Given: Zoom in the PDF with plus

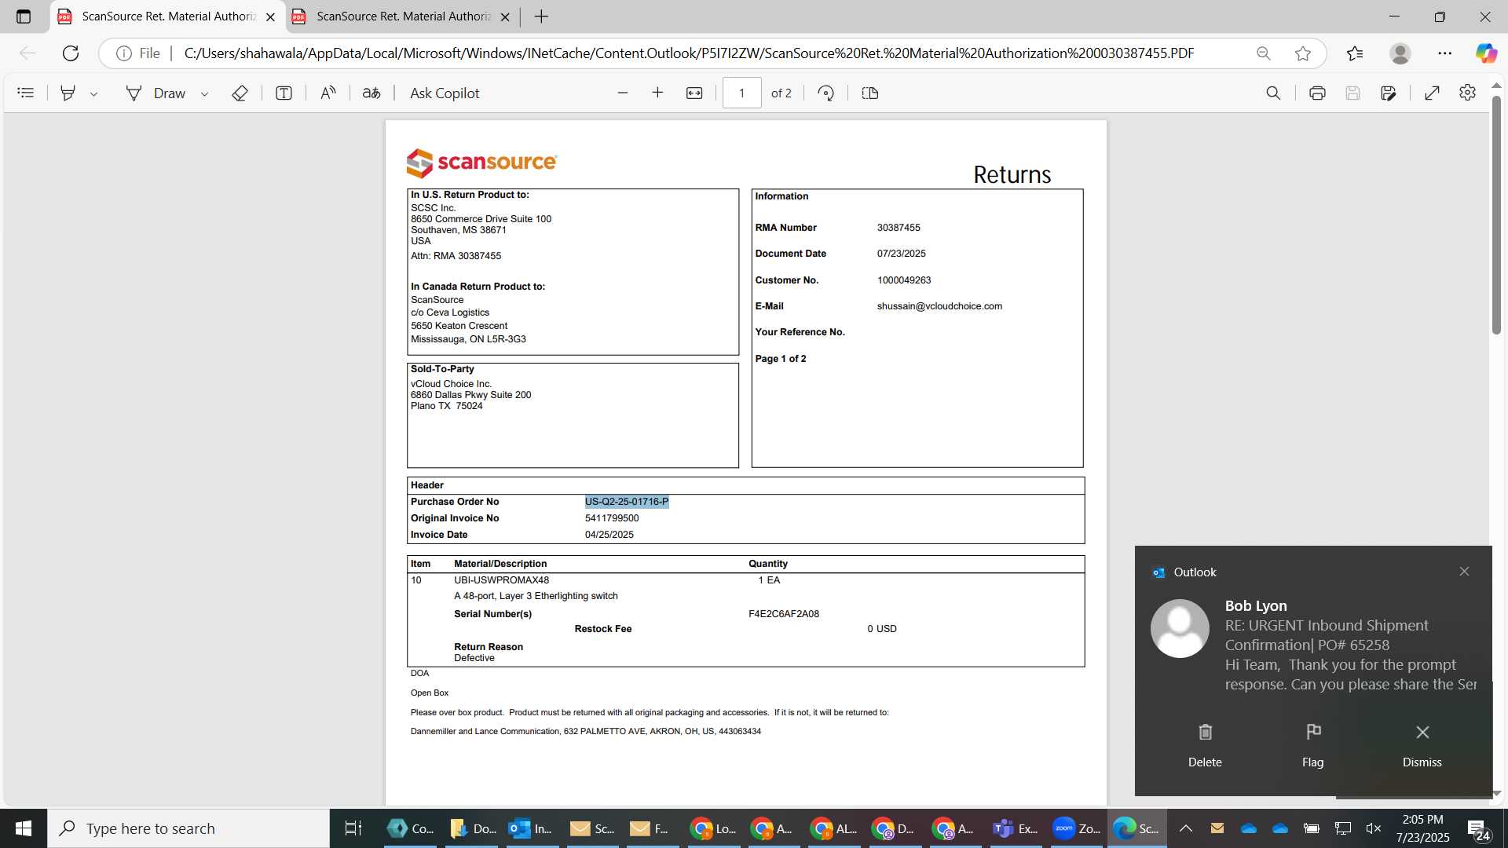Looking at the screenshot, I should click(657, 93).
